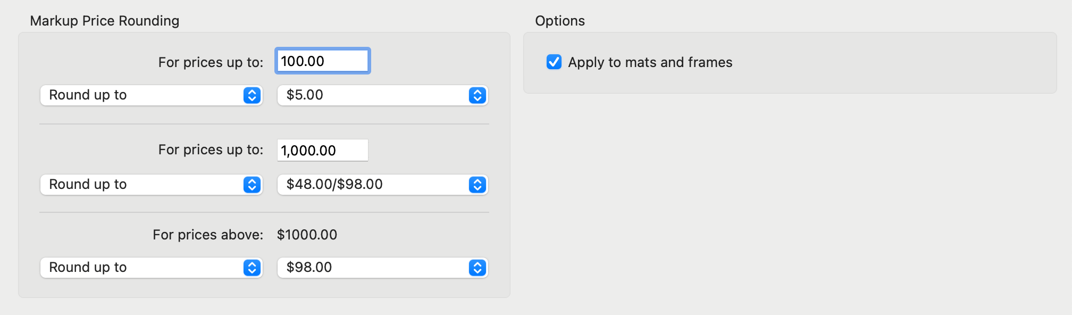
Task: Click the 'For prices up to:' label beside 100.00
Action: tap(211, 62)
